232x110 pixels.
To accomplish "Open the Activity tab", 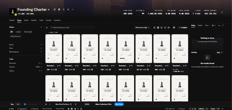I will pyautogui.click(x=48, y=20).
